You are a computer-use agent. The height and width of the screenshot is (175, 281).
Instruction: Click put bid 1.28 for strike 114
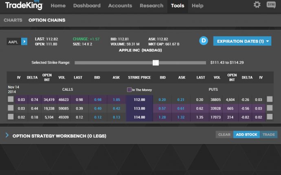[162, 117]
